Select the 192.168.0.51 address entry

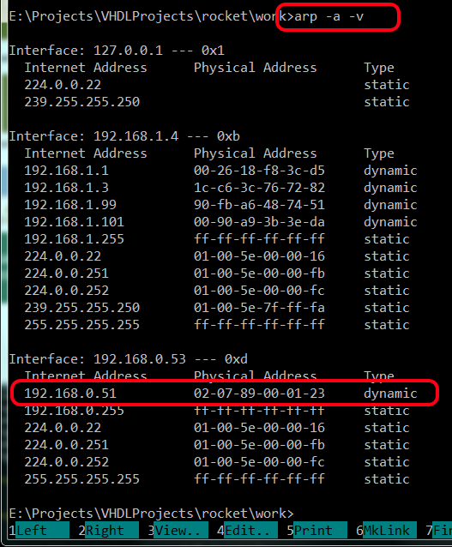70,394
